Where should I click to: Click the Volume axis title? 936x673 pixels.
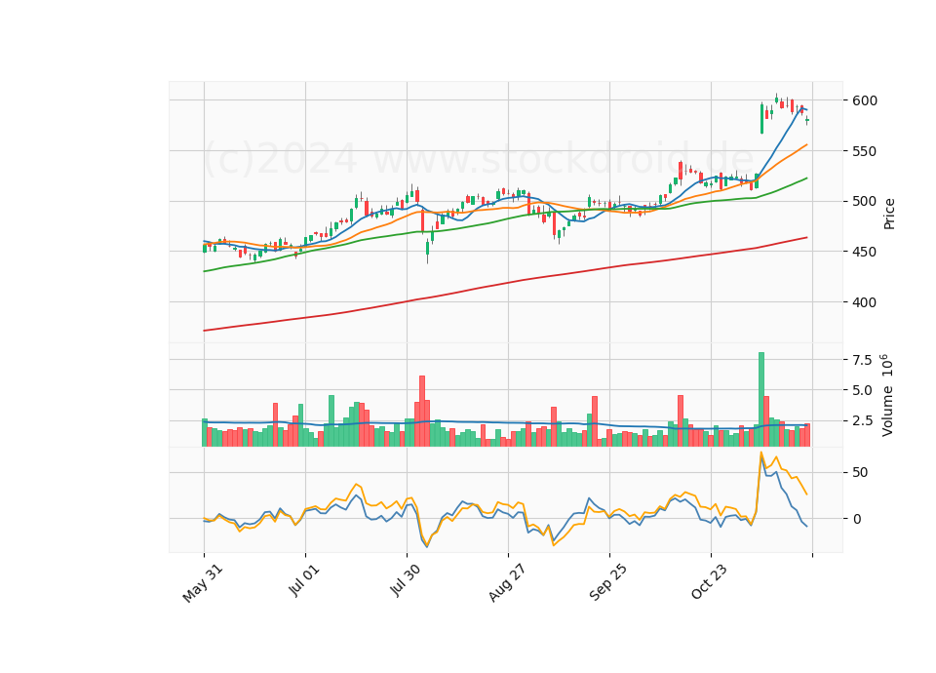[887, 395]
